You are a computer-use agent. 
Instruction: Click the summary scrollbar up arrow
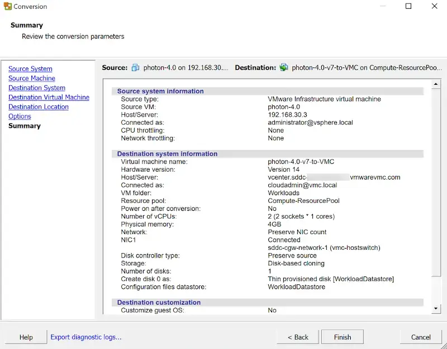[x=436, y=84]
